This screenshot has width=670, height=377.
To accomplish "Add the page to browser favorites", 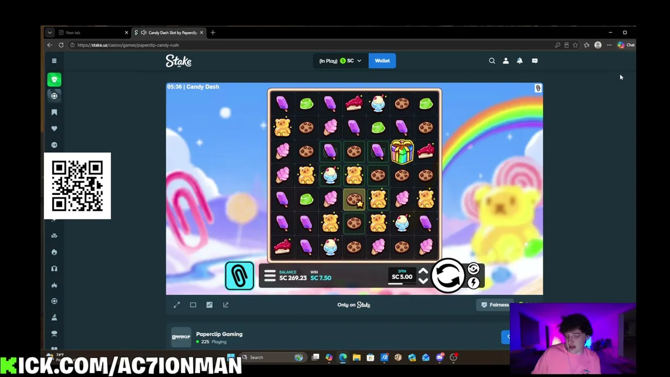I will pos(575,45).
